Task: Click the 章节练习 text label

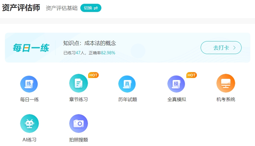Action: coord(78,100)
